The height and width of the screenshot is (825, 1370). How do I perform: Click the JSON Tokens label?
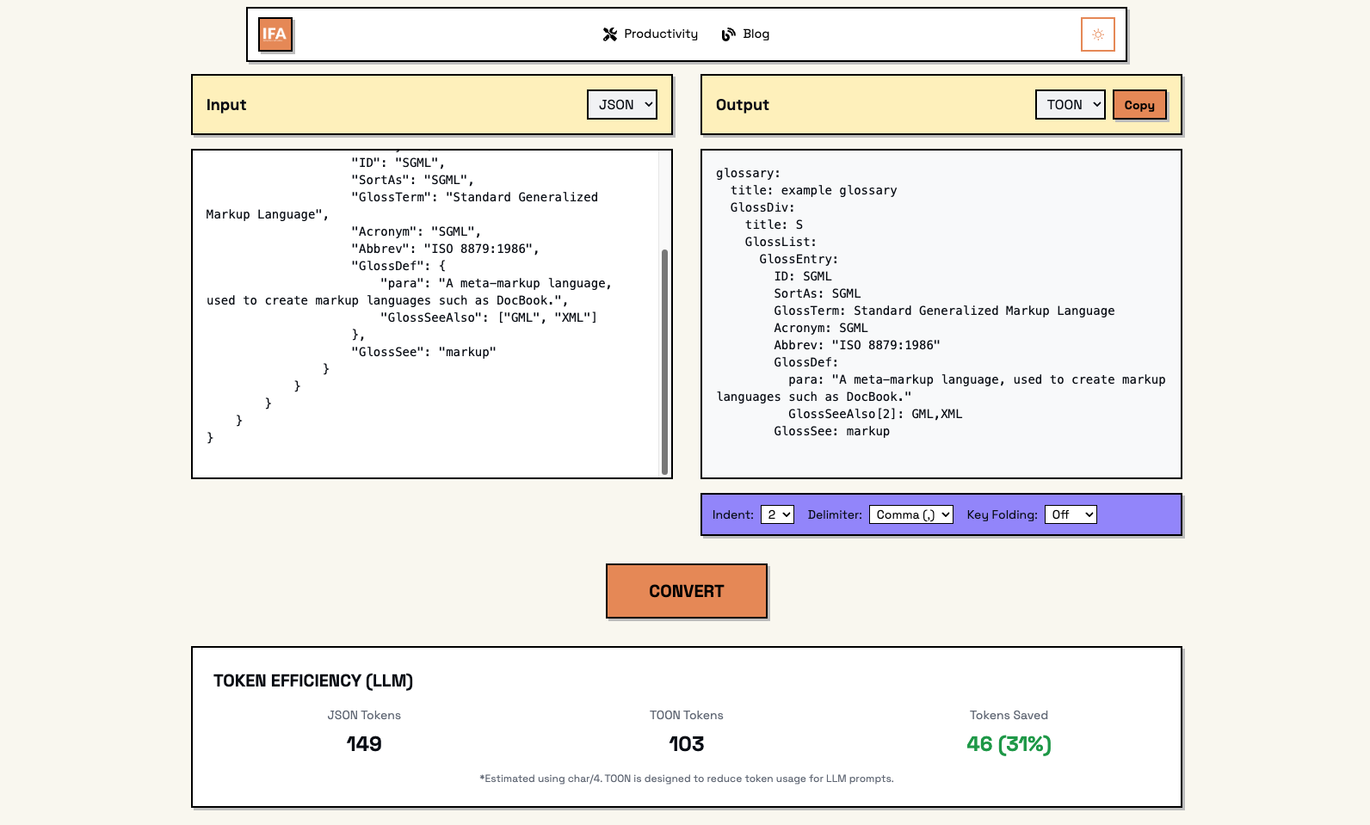[x=364, y=716]
